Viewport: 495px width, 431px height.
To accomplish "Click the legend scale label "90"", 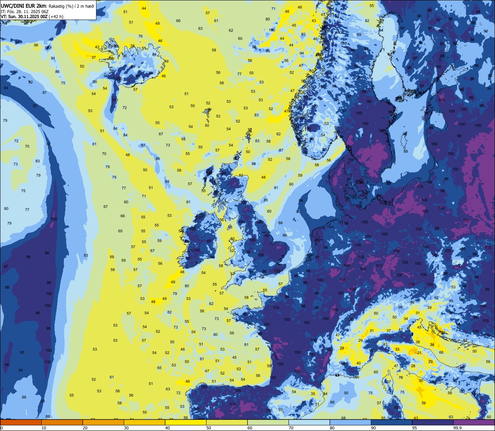I will (373, 428).
